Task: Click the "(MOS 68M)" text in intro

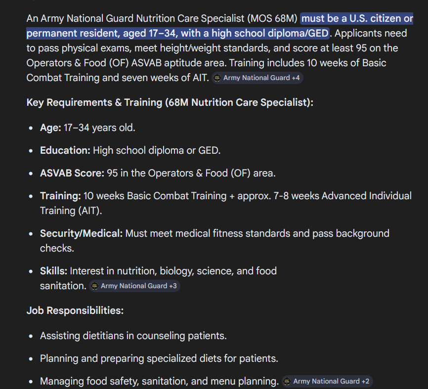Action: pyautogui.click(x=272, y=19)
